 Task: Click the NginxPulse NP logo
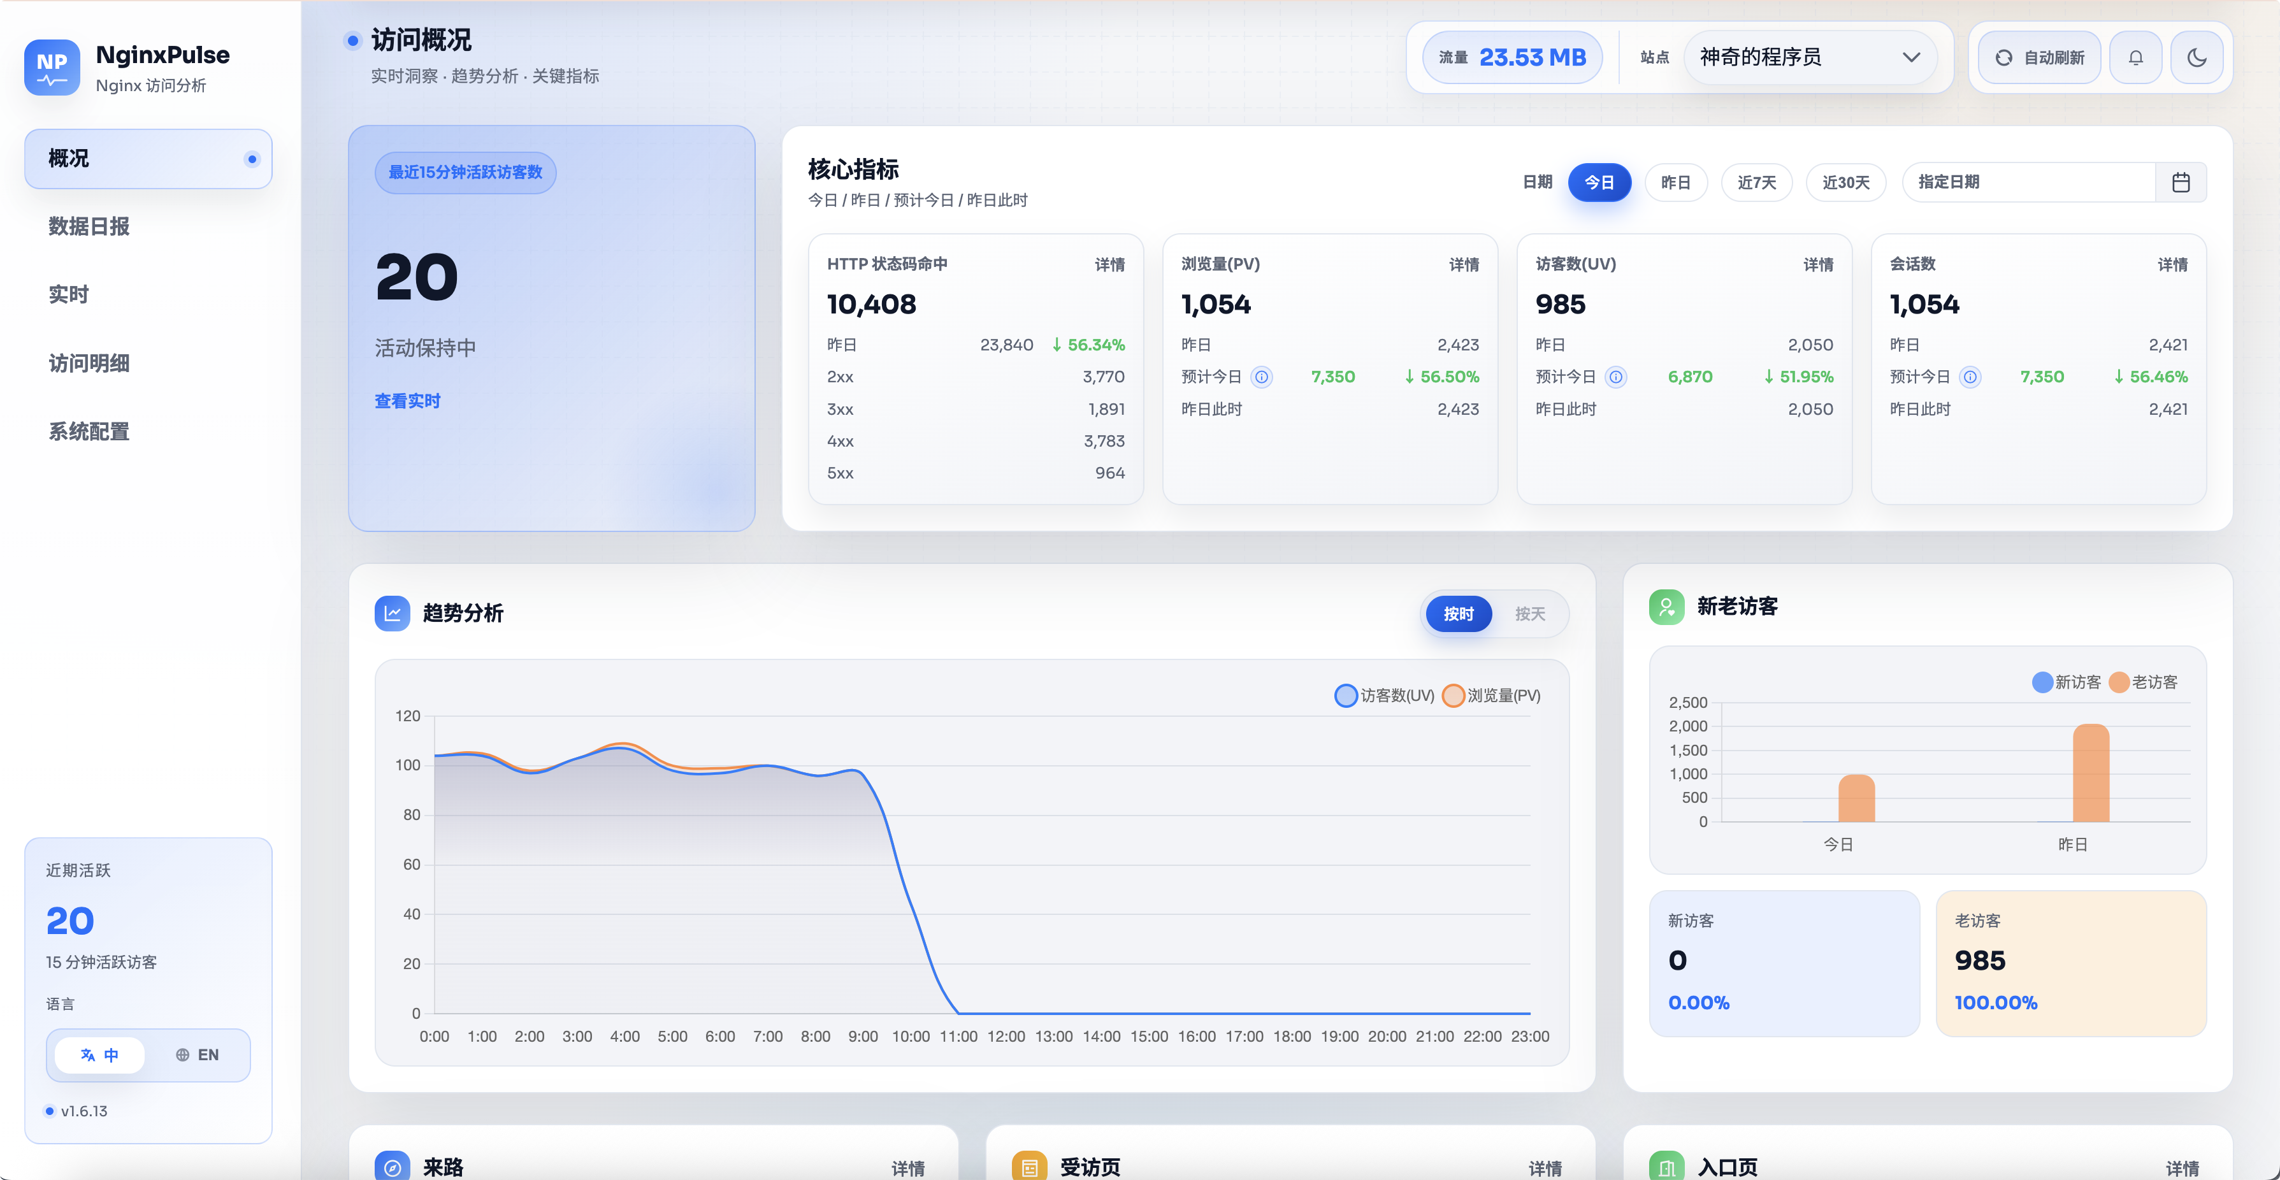tap(52, 68)
